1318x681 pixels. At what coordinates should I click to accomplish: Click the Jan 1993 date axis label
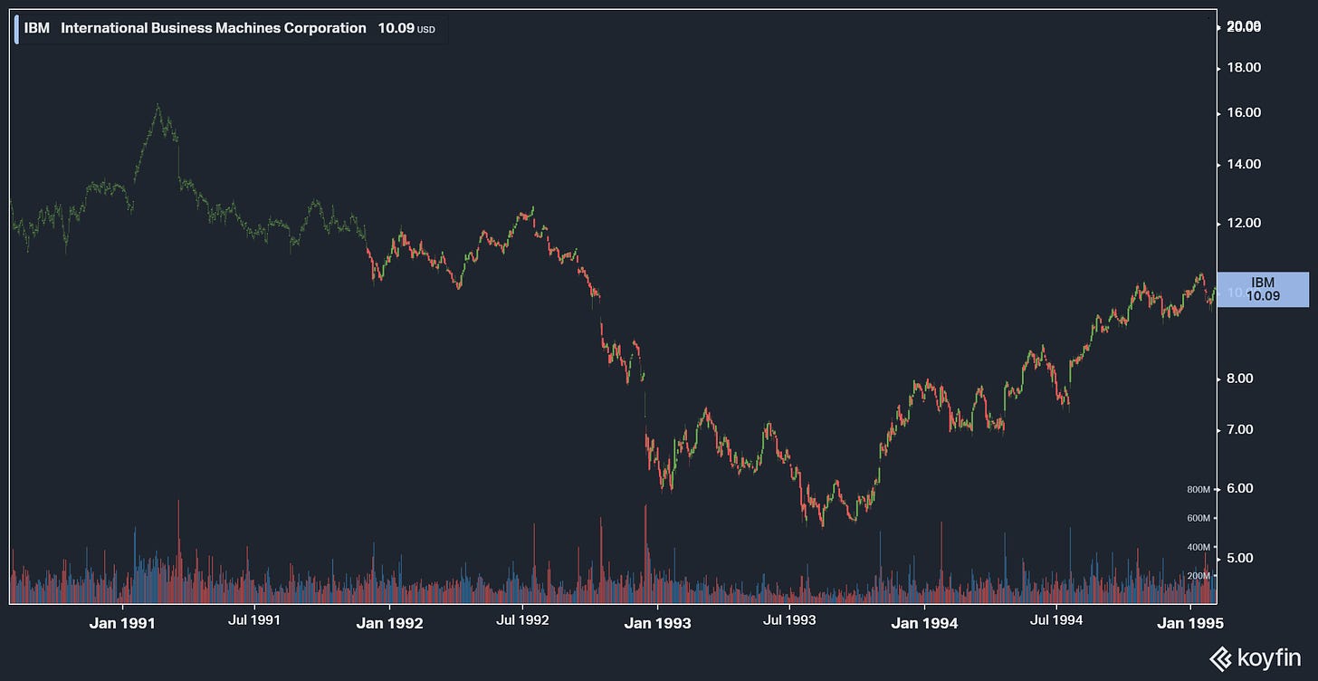point(657,623)
